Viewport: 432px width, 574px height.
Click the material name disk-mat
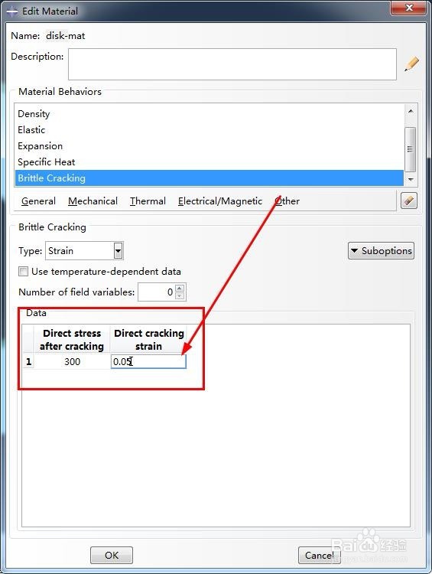coord(66,36)
